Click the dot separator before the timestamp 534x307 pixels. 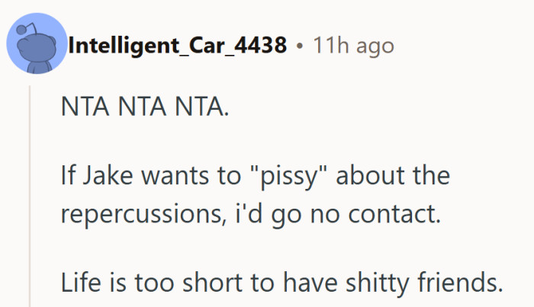300,46
